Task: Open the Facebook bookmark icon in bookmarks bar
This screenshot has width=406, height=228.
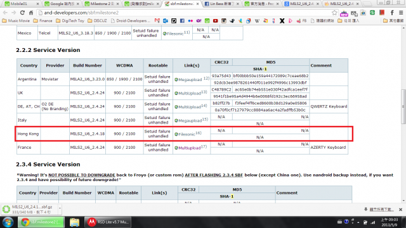Action: click(x=182, y=21)
